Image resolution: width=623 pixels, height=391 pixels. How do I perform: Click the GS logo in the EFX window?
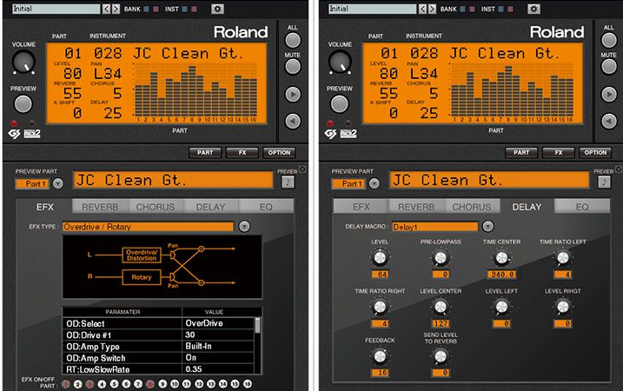(x=14, y=134)
